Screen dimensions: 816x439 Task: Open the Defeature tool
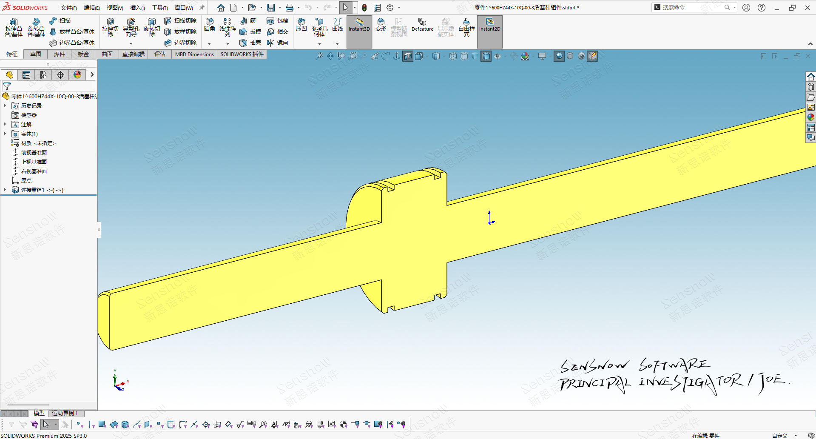tap(422, 25)
